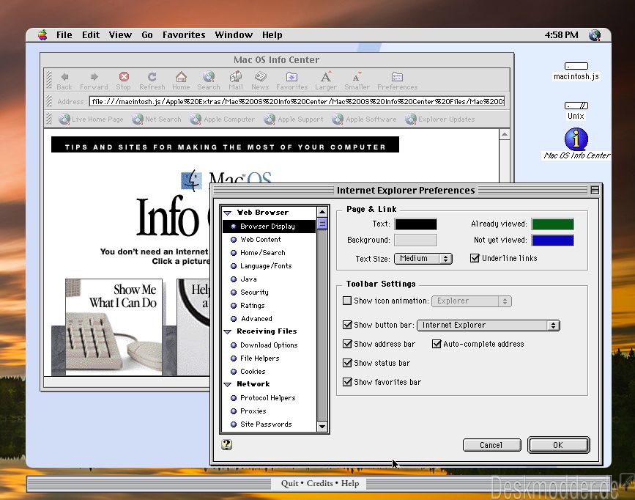Enable the Show icon animation checkbox
Screen dimensions: 635x500
(x=347, y=301)
